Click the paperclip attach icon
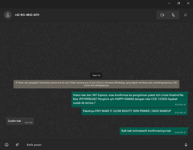Viewport: 193px width, 150px height. (x=17, y=145)
